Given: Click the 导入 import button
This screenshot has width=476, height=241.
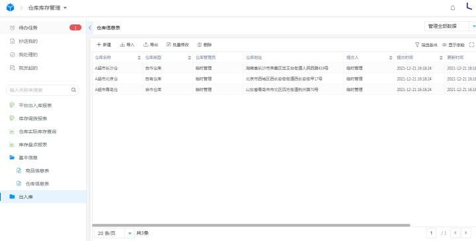Looking at the screenshot, I should [x=127, y=45].
